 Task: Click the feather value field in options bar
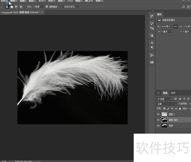click(x=38, y=7)
